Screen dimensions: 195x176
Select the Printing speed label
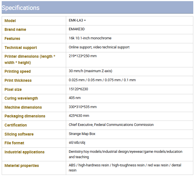tap(18, 71)
